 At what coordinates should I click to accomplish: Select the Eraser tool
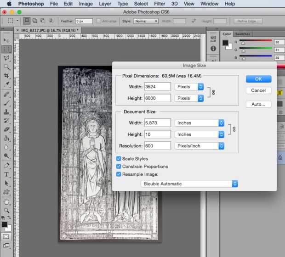pos(6,129)
